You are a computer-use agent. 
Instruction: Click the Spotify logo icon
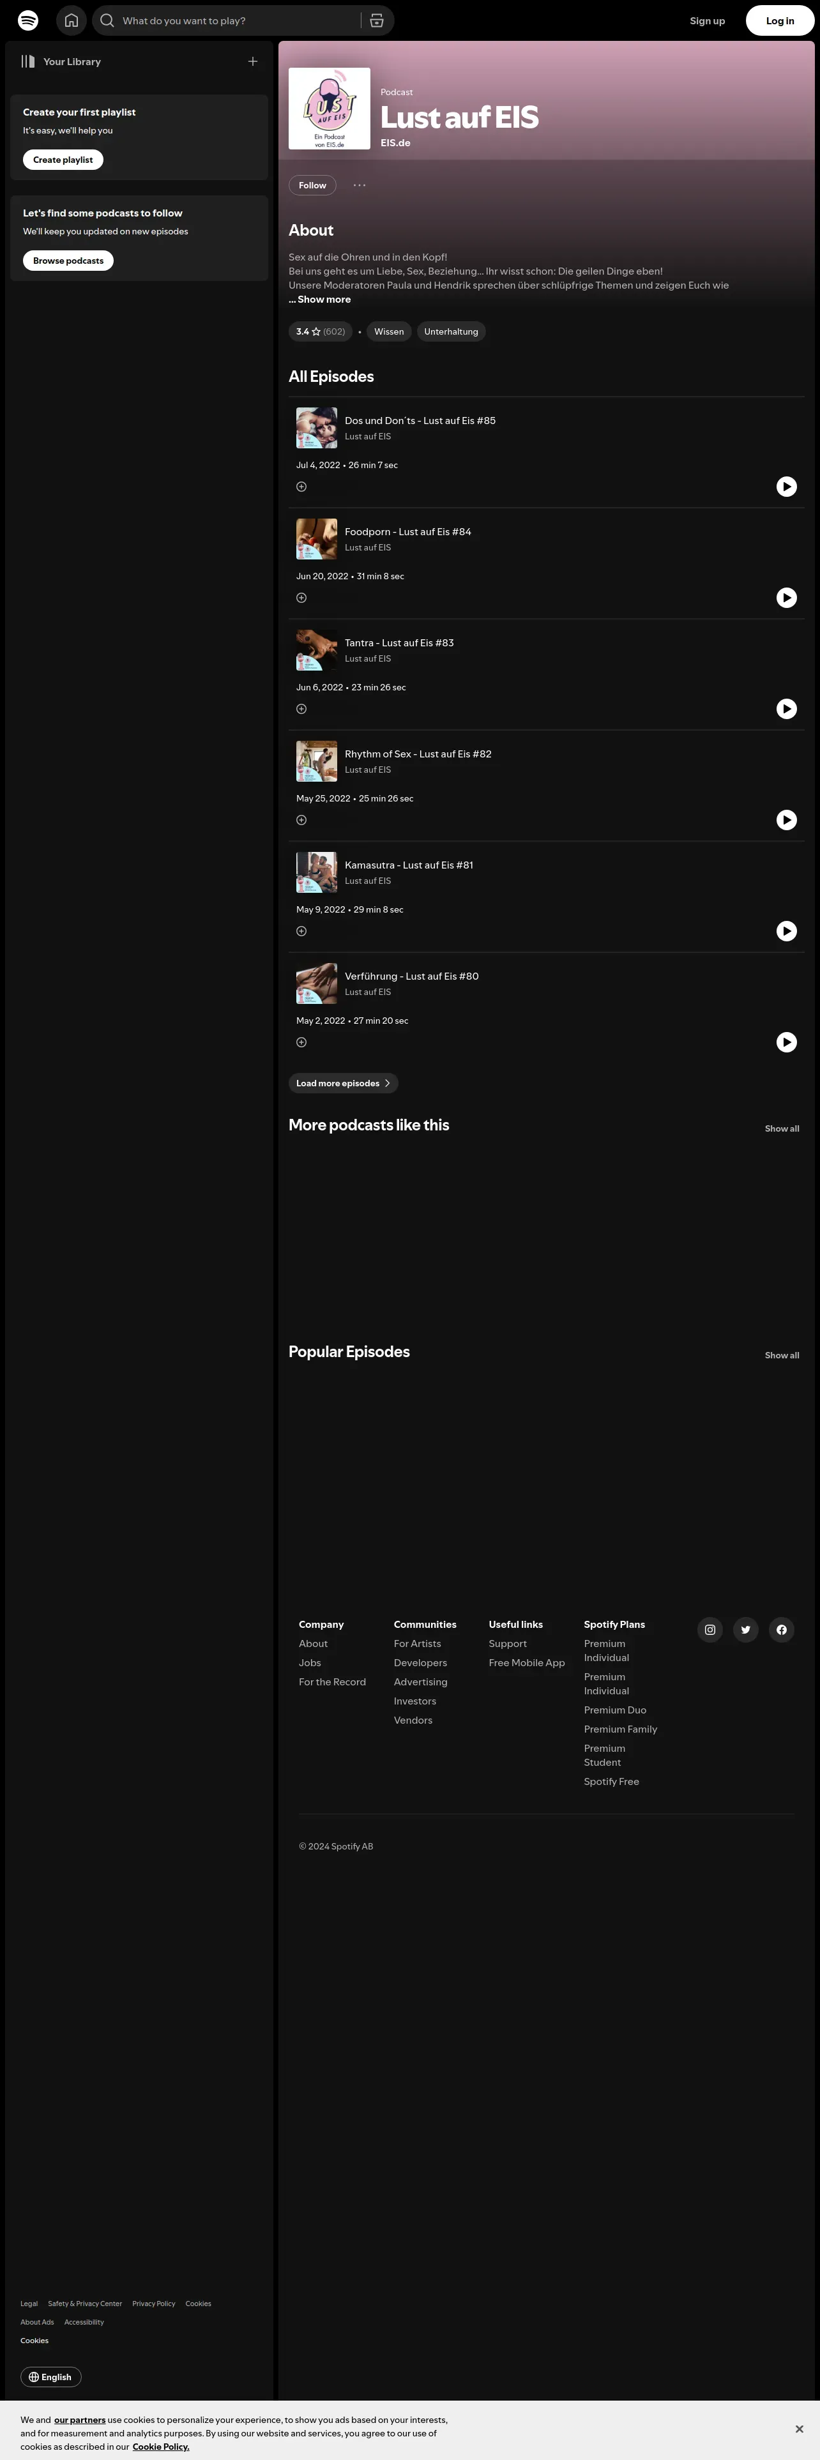click(x=29, y=20)
